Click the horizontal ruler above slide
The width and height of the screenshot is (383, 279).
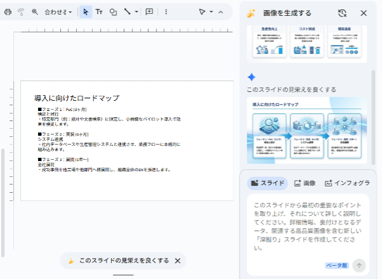[127, 30]
